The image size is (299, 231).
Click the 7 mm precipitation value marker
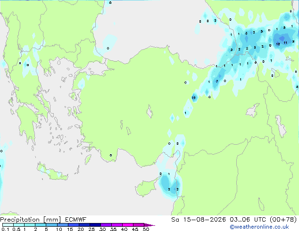pos(217,82)
